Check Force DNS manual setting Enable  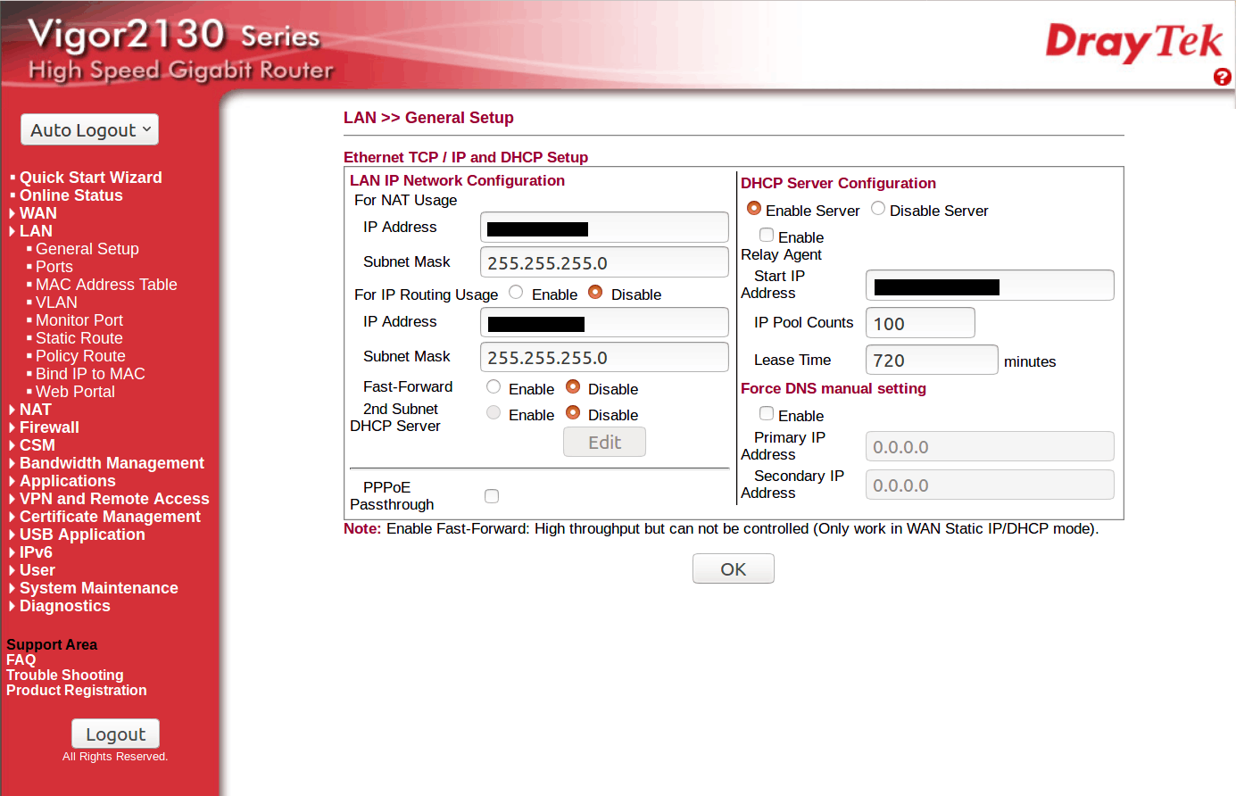tap(767, 414)
